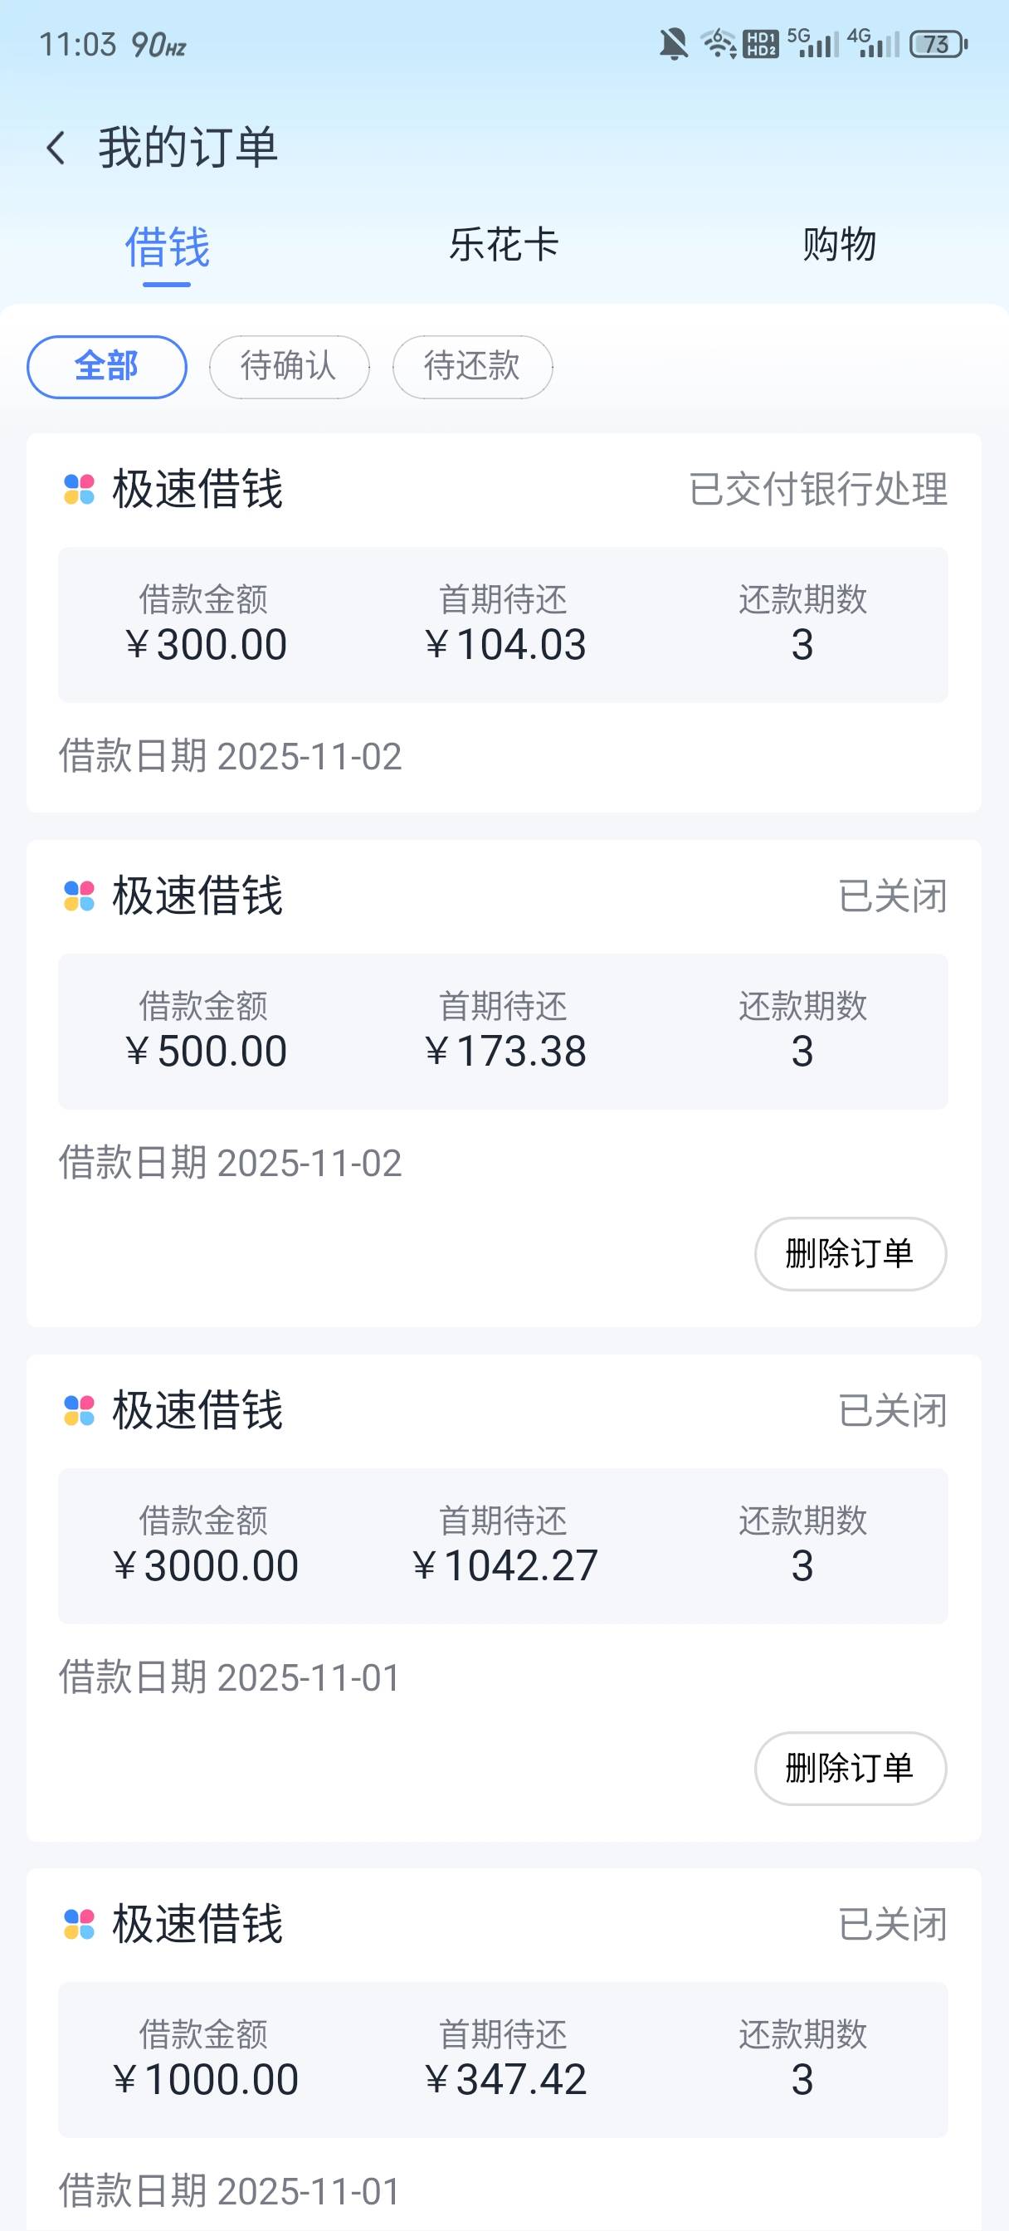Switch to the 购物 tab
This screenshot has height=2231, width=1009.
[838, 245]
